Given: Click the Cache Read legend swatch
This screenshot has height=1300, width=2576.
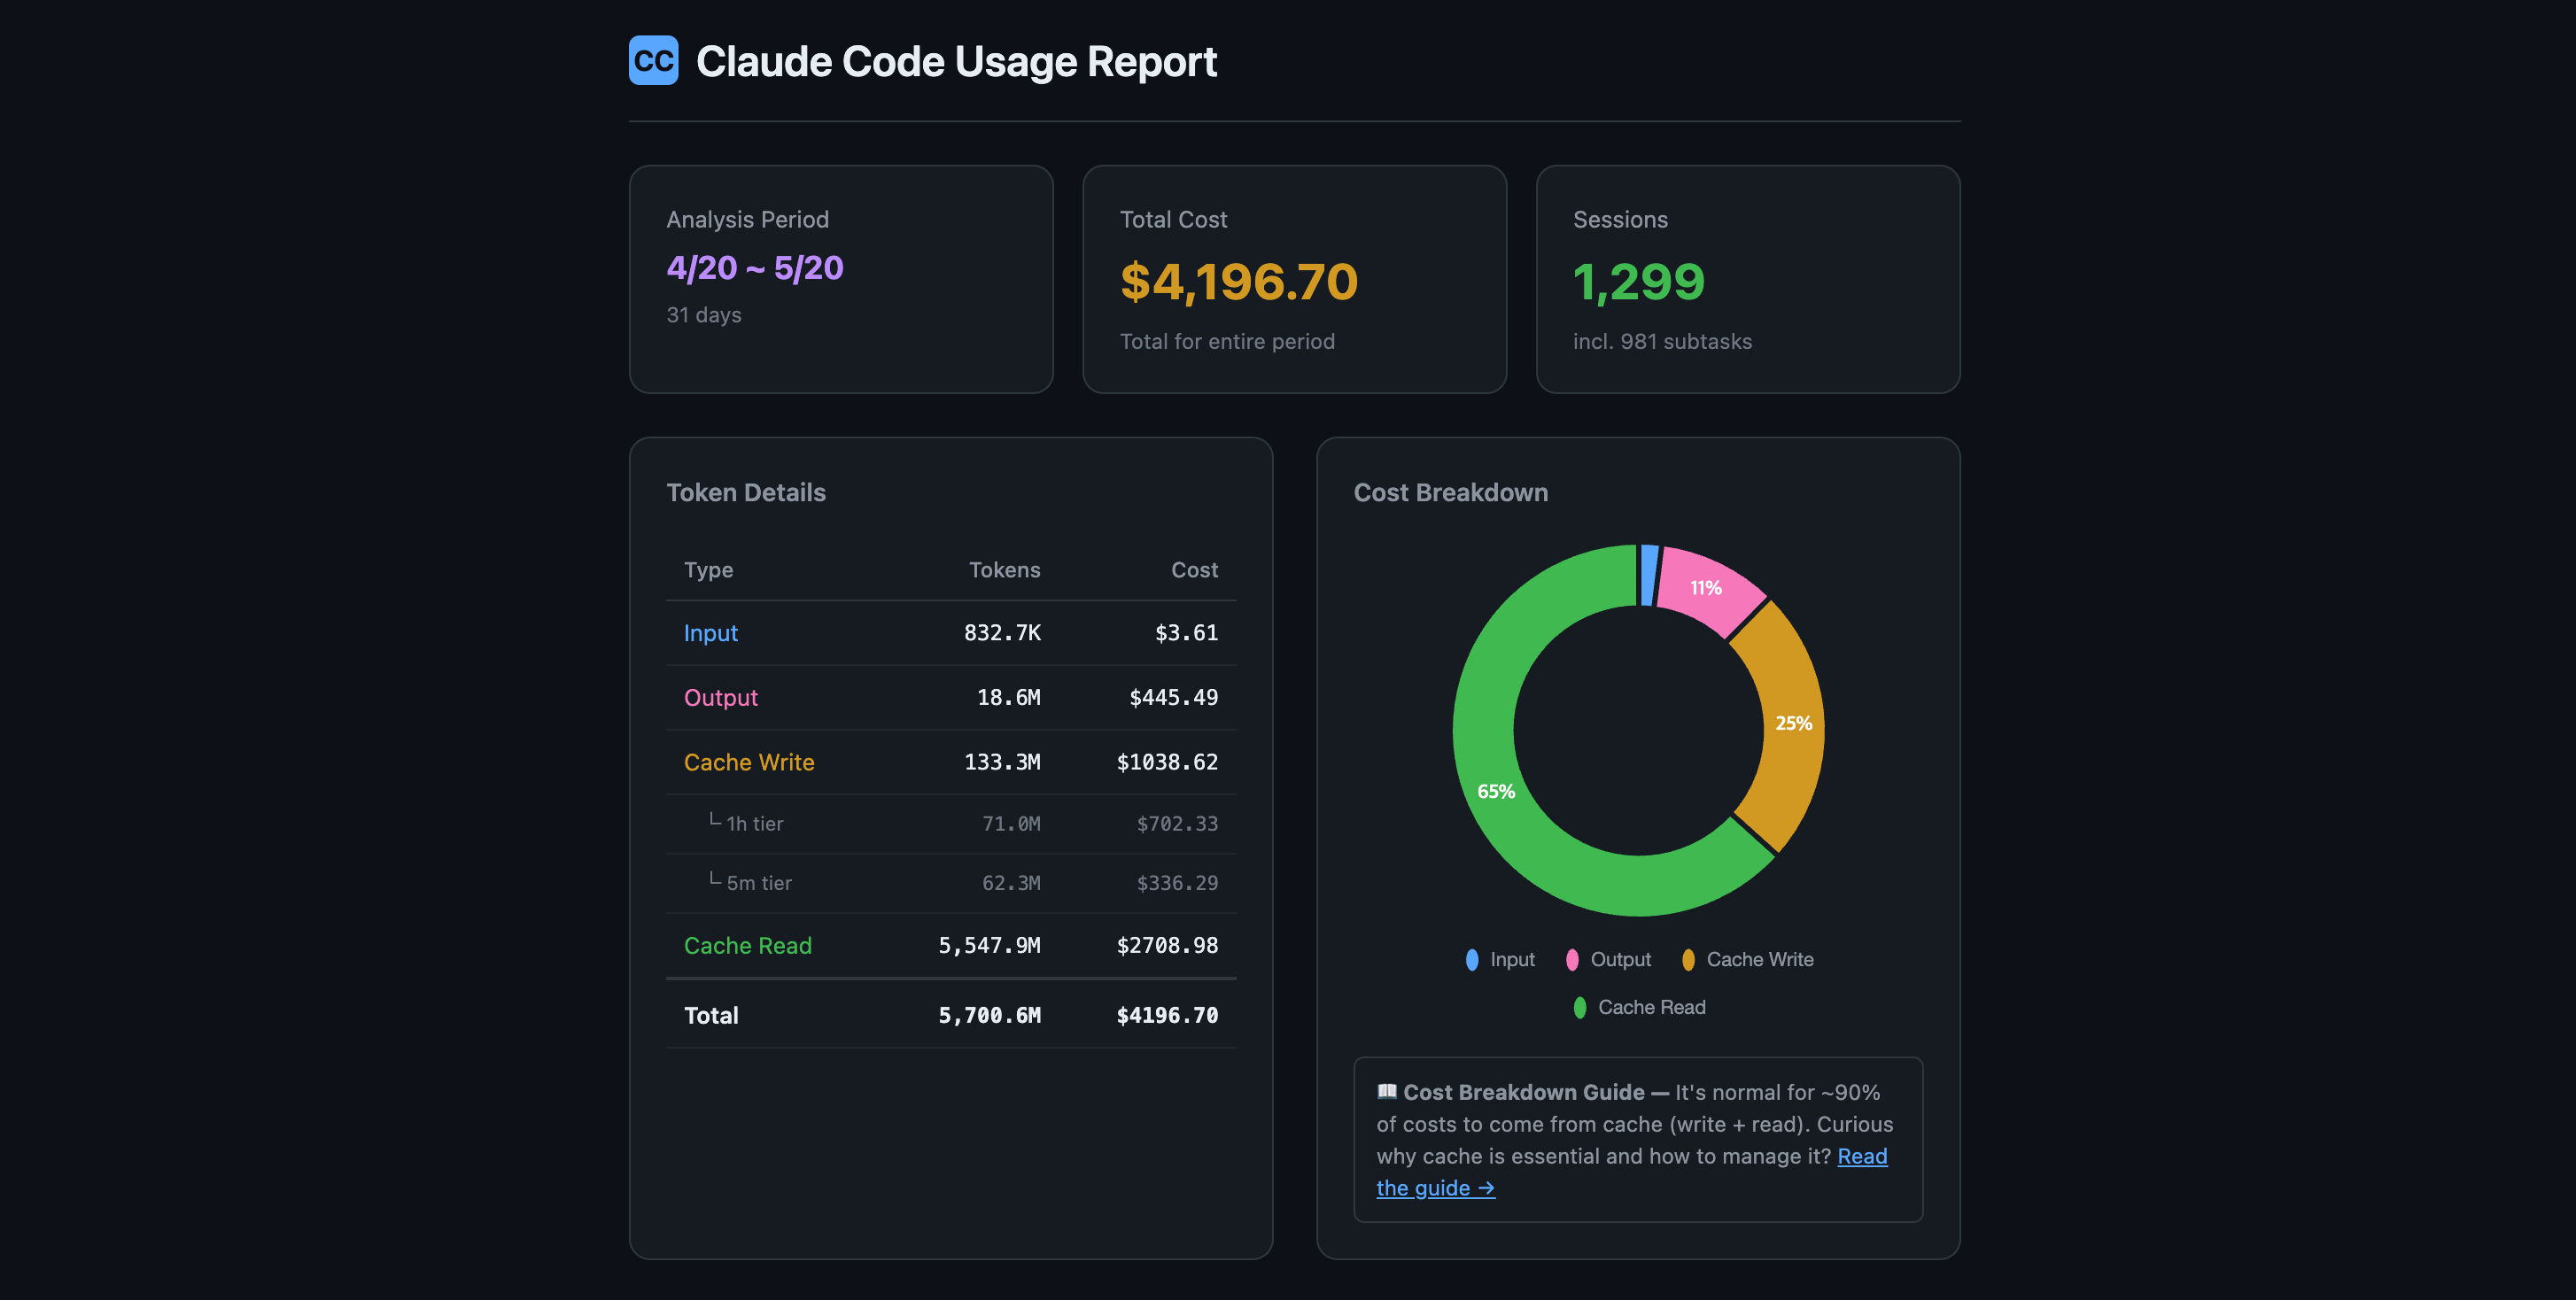Looking at the screenshot, I should 1580,1007.
